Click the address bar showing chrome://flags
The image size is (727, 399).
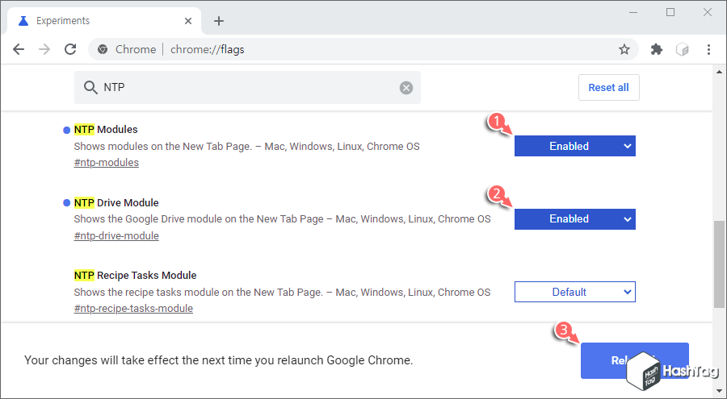coord(363,49)
